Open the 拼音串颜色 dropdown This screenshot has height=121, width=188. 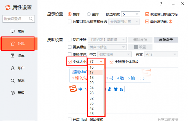pos(107,47)
